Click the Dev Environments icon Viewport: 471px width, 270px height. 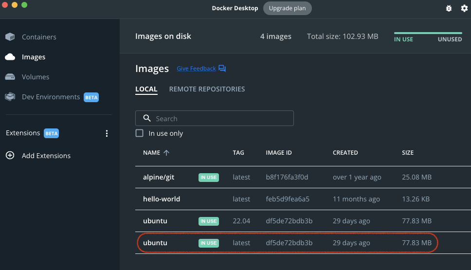pyautogui.click(x=10, y=97)
